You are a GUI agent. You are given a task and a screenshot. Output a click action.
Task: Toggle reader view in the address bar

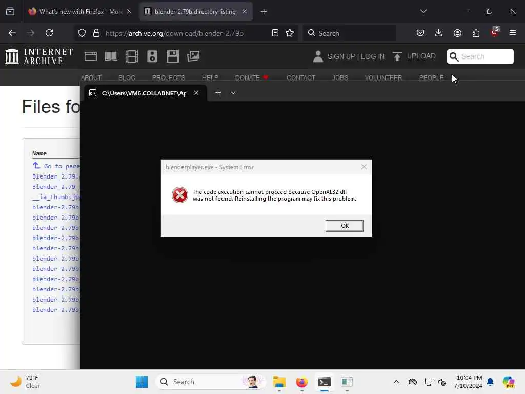pyautogui.click(x=275, y=33)
